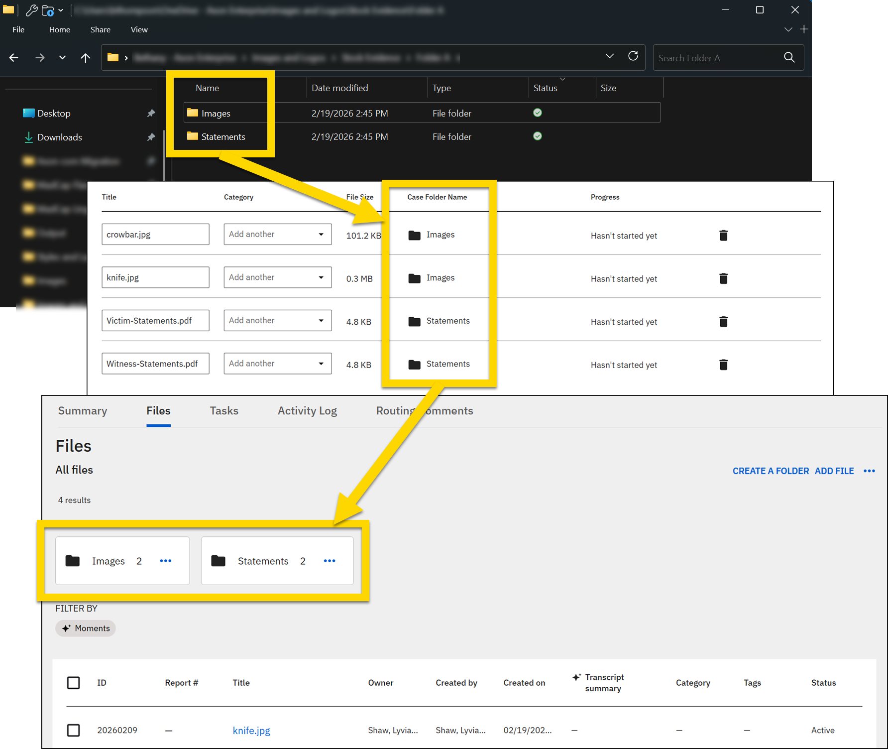Screen dimensions: 888x749
Task: Switch to the Activity Log tab
Action: pos(307,410)
